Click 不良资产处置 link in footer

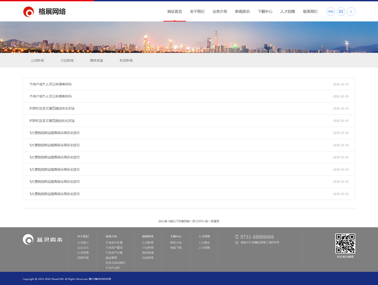click(114, 243)
